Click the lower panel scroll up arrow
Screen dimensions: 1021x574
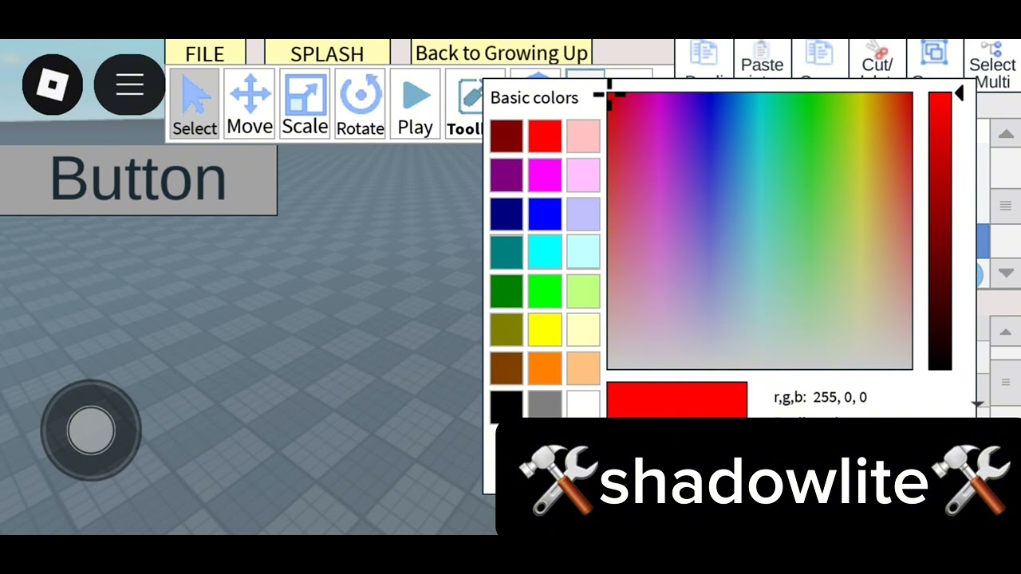point(1006,331)
